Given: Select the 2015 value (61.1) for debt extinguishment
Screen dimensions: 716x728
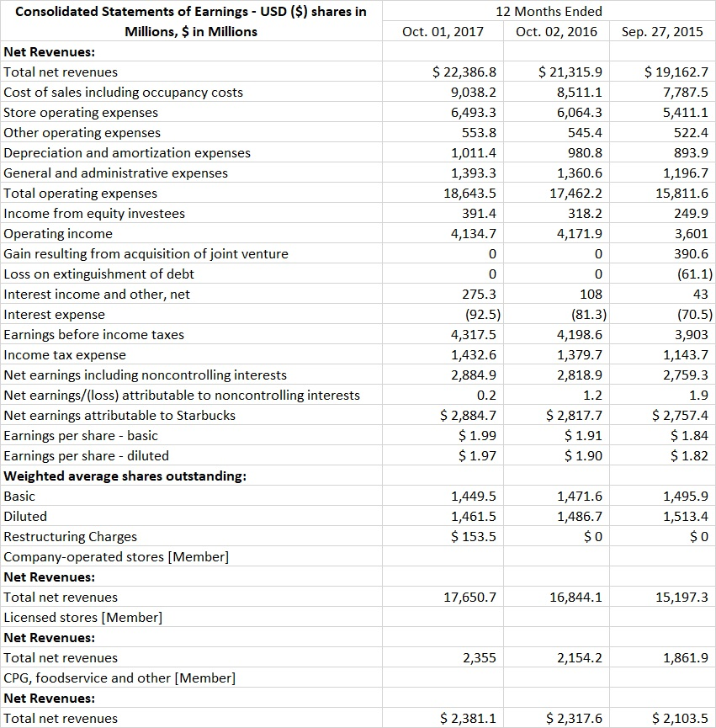Looking at the screenshot, I should 694,274.
